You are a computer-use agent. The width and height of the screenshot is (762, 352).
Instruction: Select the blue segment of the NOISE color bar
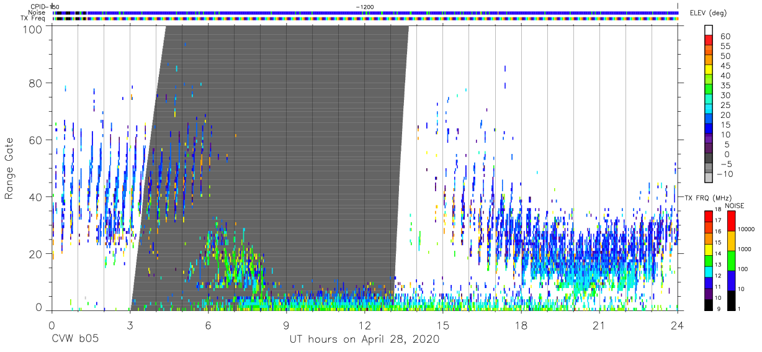pos(730,280)
